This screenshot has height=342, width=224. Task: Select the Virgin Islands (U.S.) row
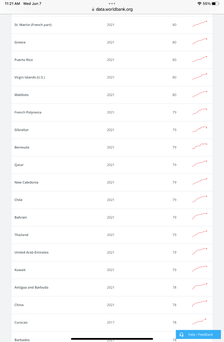pos(112,78)
